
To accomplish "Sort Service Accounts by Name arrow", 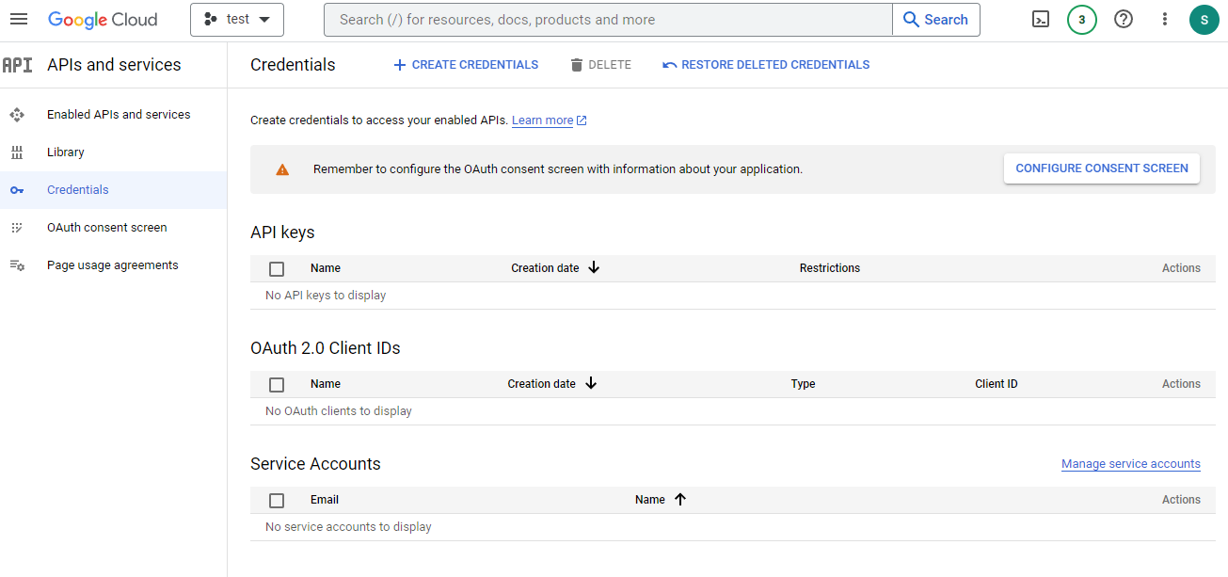I will [x=680, y=499].
